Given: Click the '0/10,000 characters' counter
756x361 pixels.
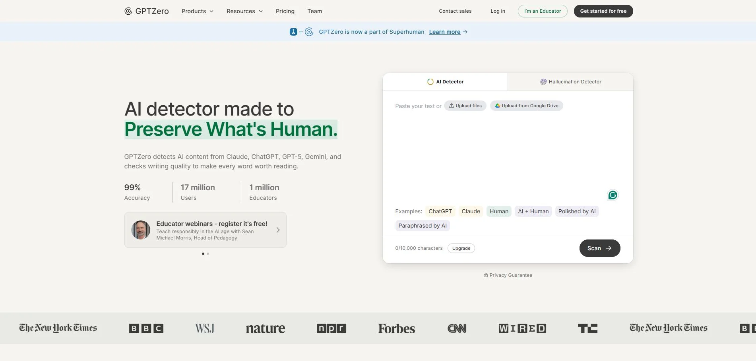Looking at the screenshot, I should (419, 248).
